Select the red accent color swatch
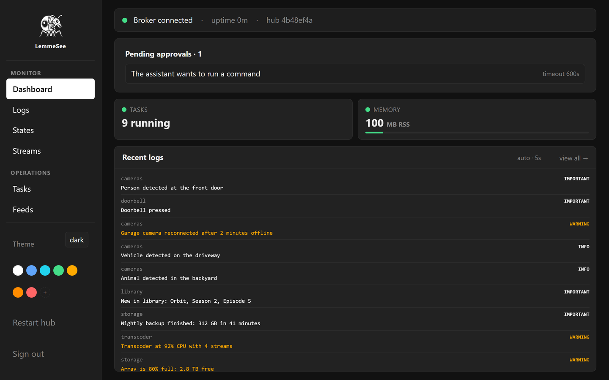The width and height of the screenshot is (609, 380). [x=31, y=292]
